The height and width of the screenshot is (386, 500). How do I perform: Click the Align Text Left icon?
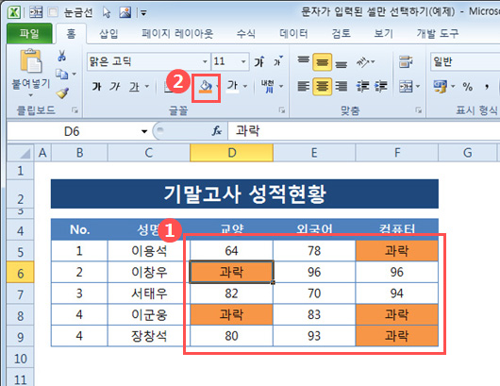pos(303,86)
